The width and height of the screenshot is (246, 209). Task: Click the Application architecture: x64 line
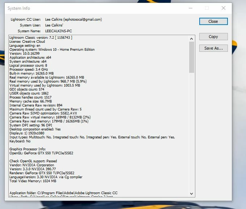[x=30, y=58]
